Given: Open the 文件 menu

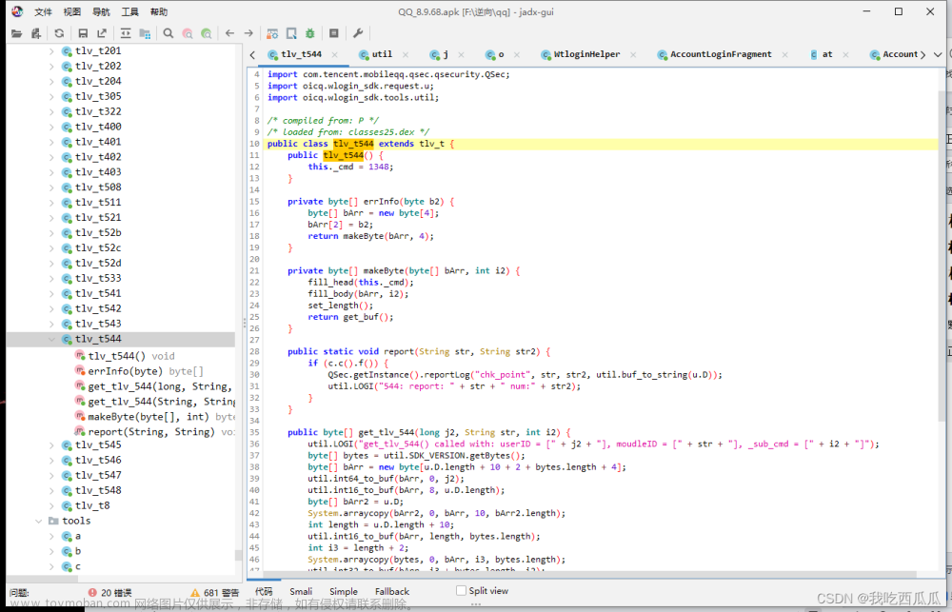Looking at the screenshot, I should [x=43, y=12].
